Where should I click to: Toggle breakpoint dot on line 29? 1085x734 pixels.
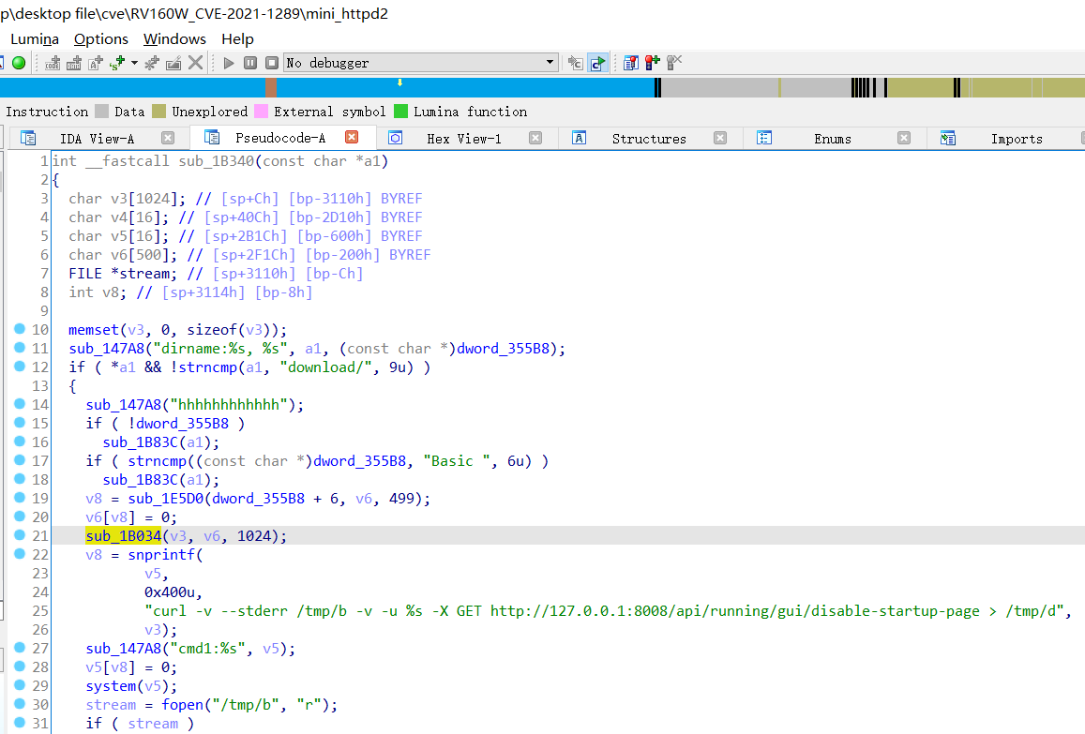point(20,685)
